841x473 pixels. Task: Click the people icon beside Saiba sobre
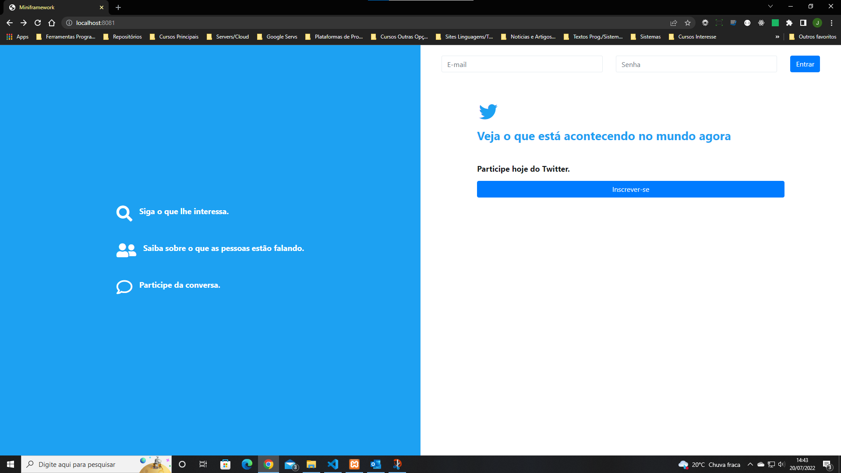click(126, 250)
